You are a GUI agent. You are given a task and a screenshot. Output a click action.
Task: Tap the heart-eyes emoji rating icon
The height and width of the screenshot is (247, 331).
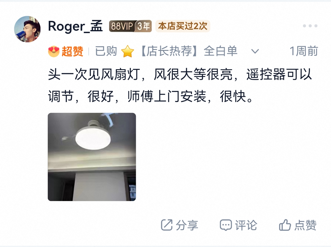(54, 51)
